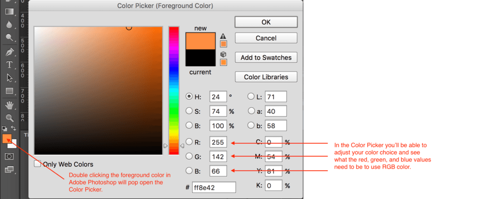Select the Path Selection arrow tool
This screenshot has height=199, width=479.
(9, 77)
